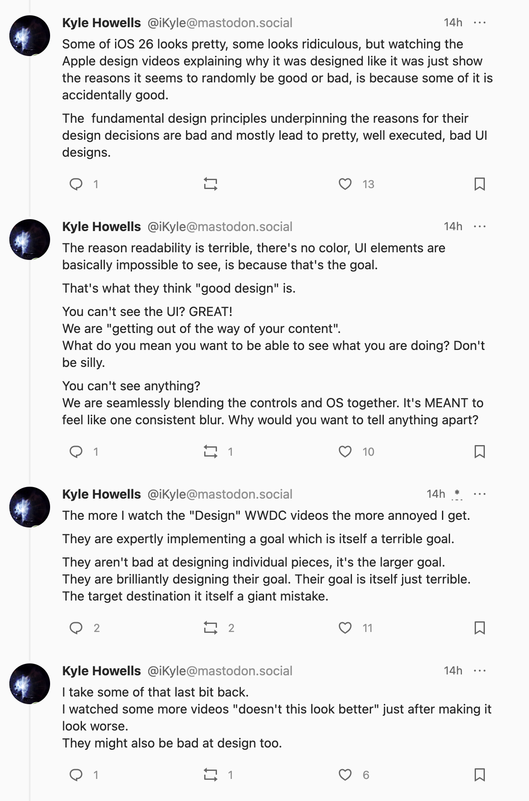The image size is (529, 801).
Task: Click the edit indicator on the WWDC post
Action: point(456,493)
